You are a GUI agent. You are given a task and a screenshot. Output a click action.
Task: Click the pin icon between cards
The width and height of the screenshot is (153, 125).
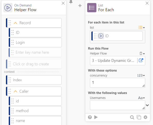coord(71,2)
